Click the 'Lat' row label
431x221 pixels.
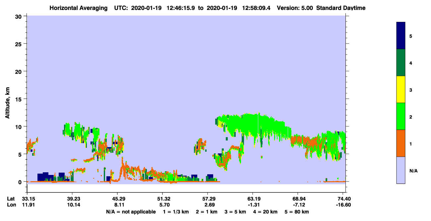click(11, 199)
